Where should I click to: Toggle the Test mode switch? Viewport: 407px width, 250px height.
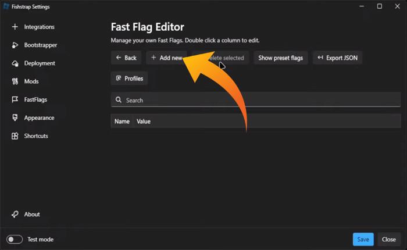[15, 240]
